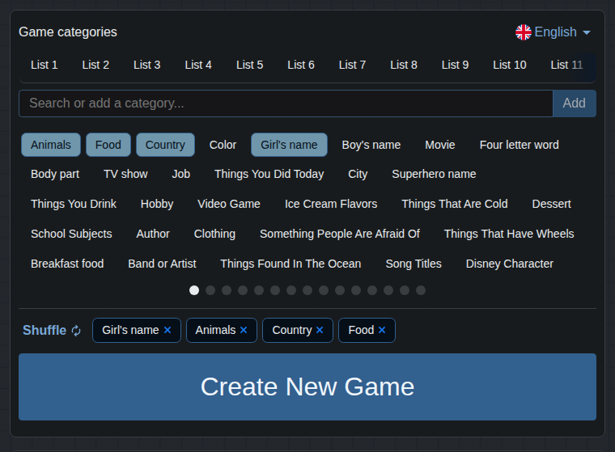The height and width of the screenshot is (452, 615).
Task: Select the TV show category
Action: (125, 174)
